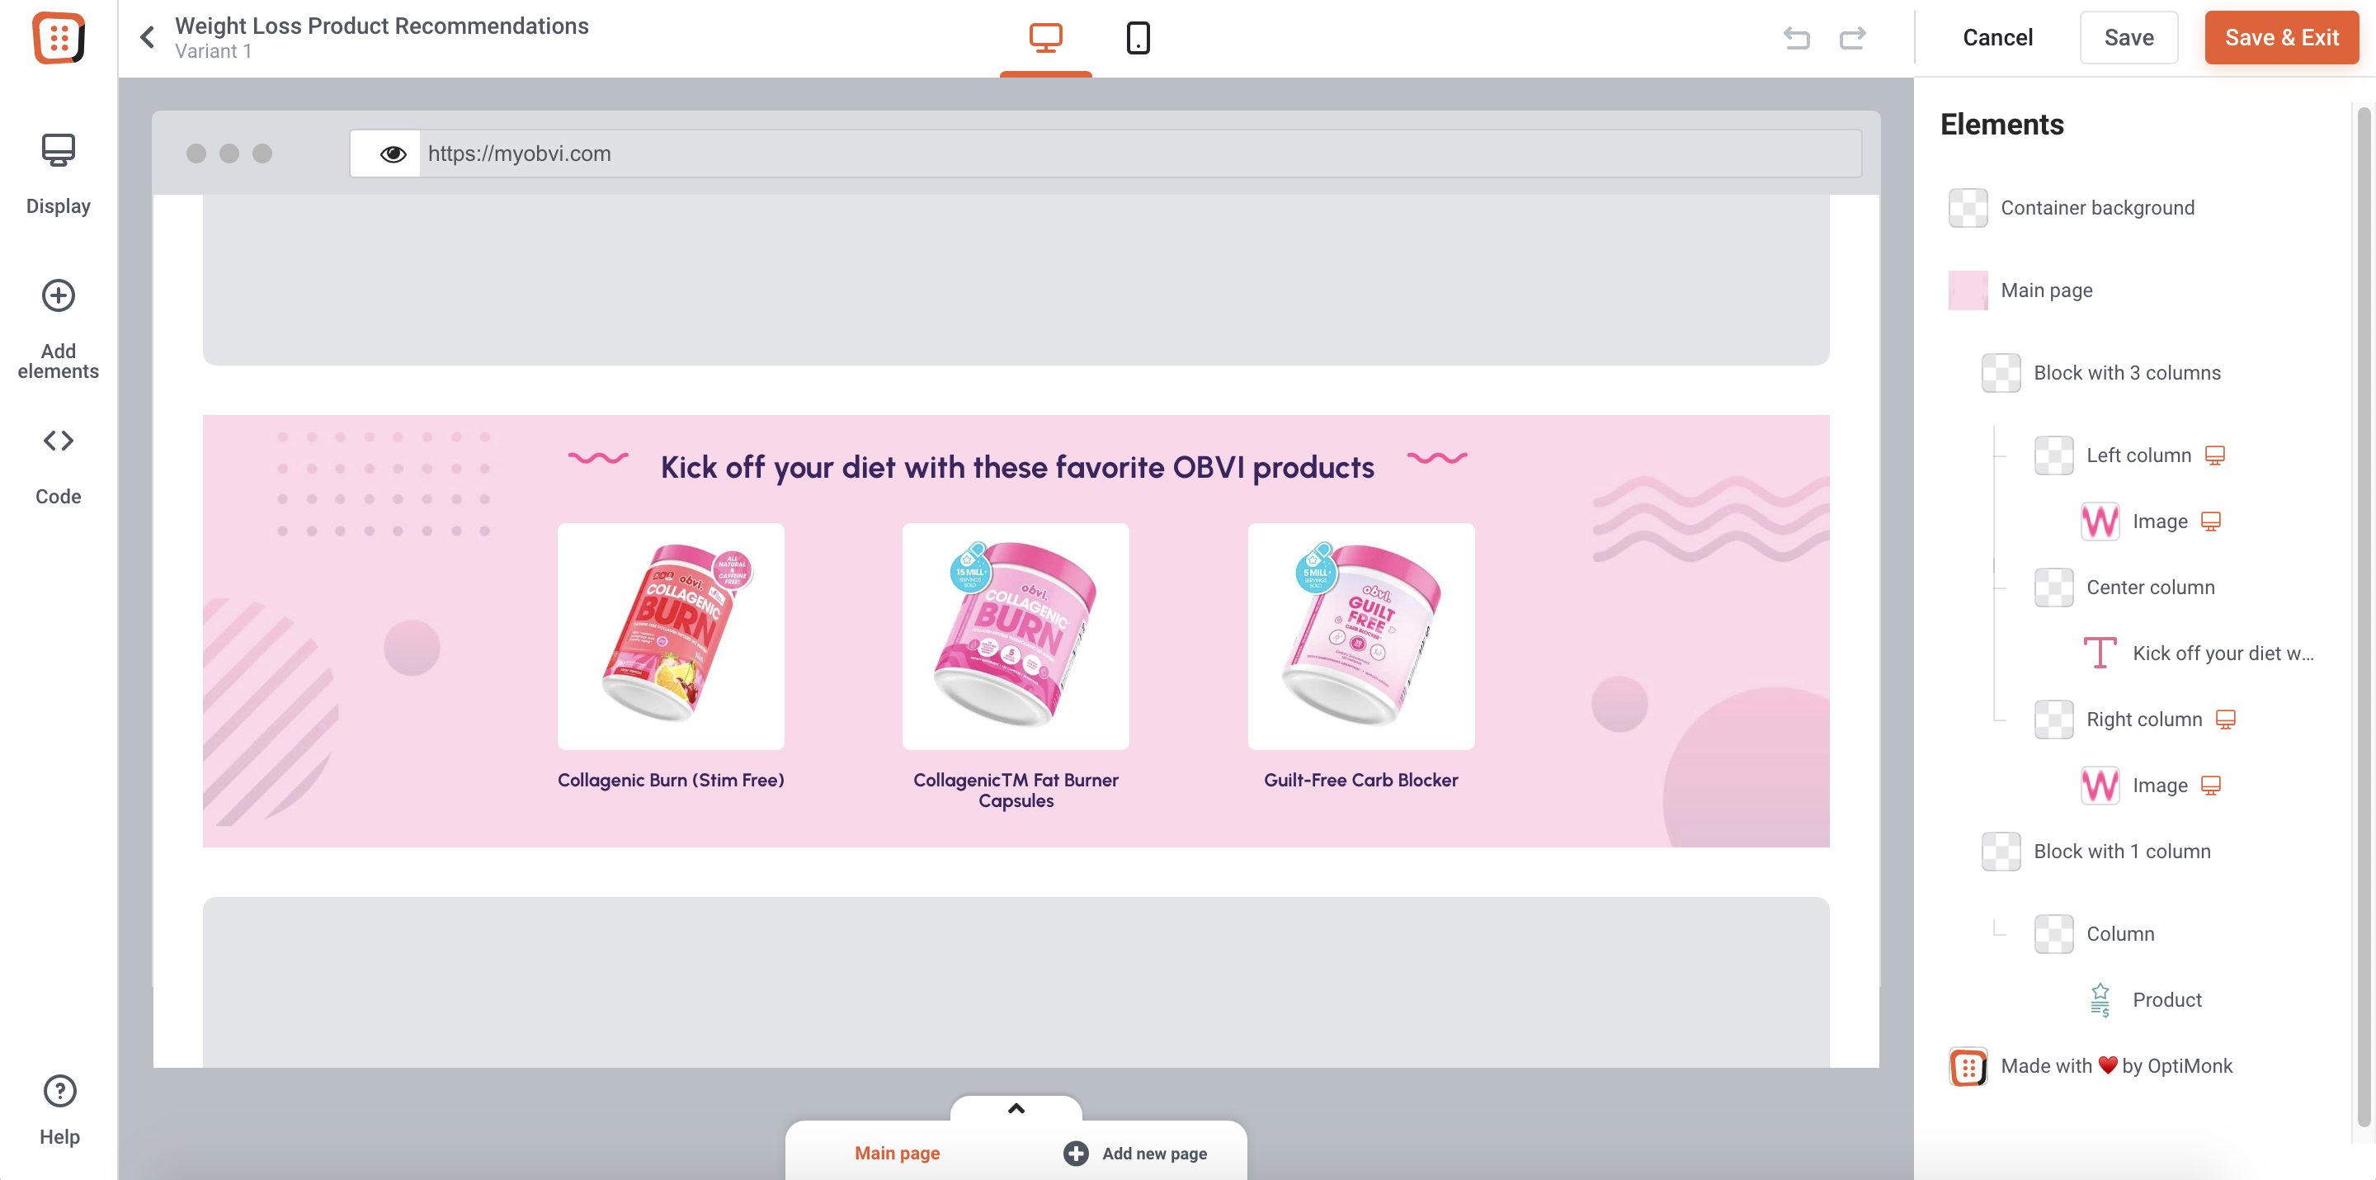The height and width of the screenshot is (1180, 2376).
Task: Click desktop-only icon next to Left column
Action: point(2214,455)
